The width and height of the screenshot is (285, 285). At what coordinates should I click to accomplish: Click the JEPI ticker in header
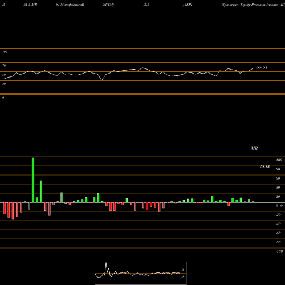point(189,5)
